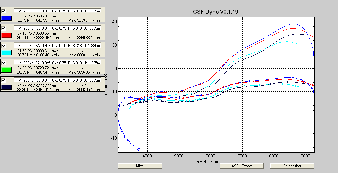Click the red color swatch of the second run

point(7,35)
